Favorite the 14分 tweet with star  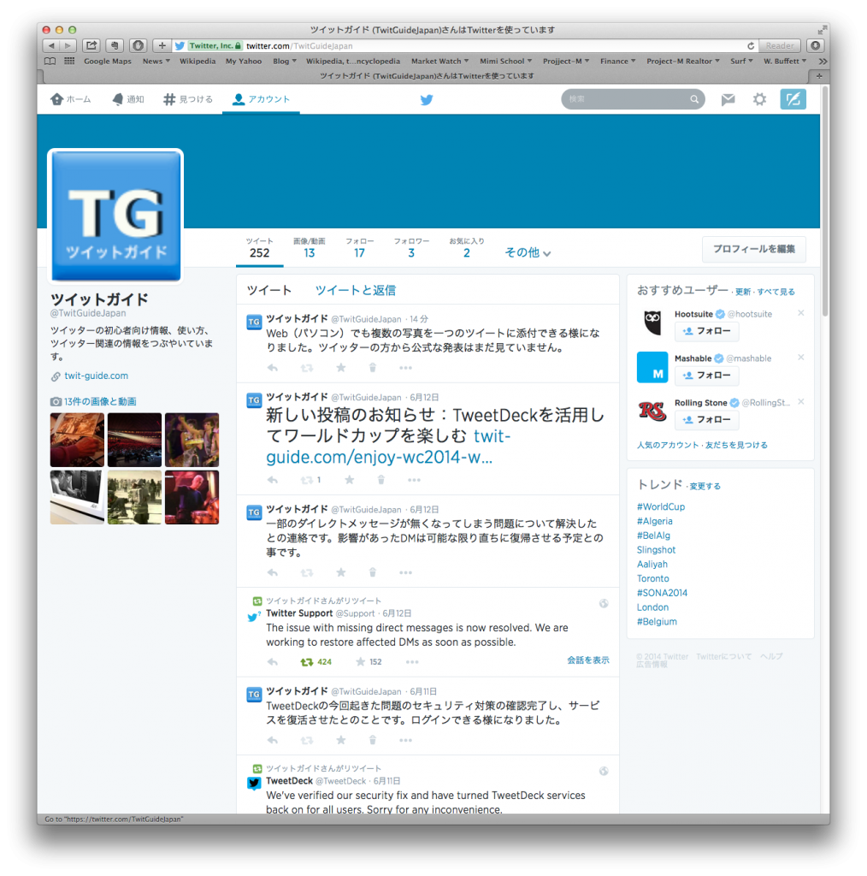pos(341,368)
